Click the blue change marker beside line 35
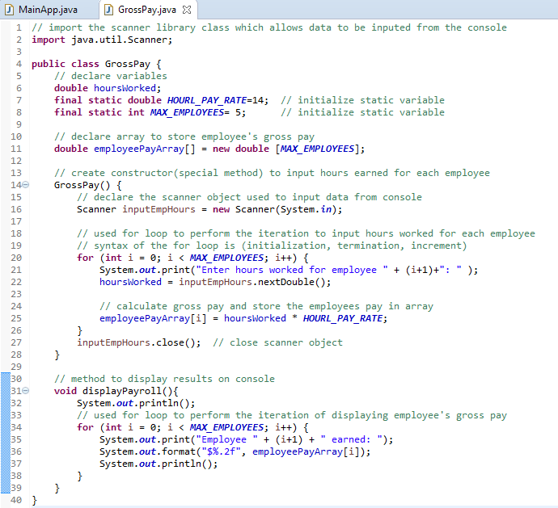The width and height of the screenshot is (558, 508). (6, 439)
